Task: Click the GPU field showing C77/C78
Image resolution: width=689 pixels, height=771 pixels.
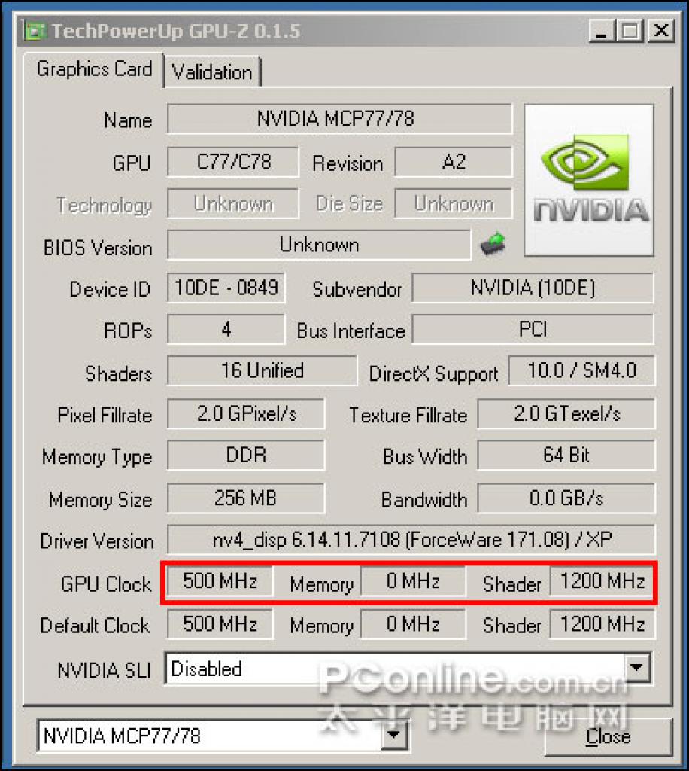Action: click(x=232, y=162)
